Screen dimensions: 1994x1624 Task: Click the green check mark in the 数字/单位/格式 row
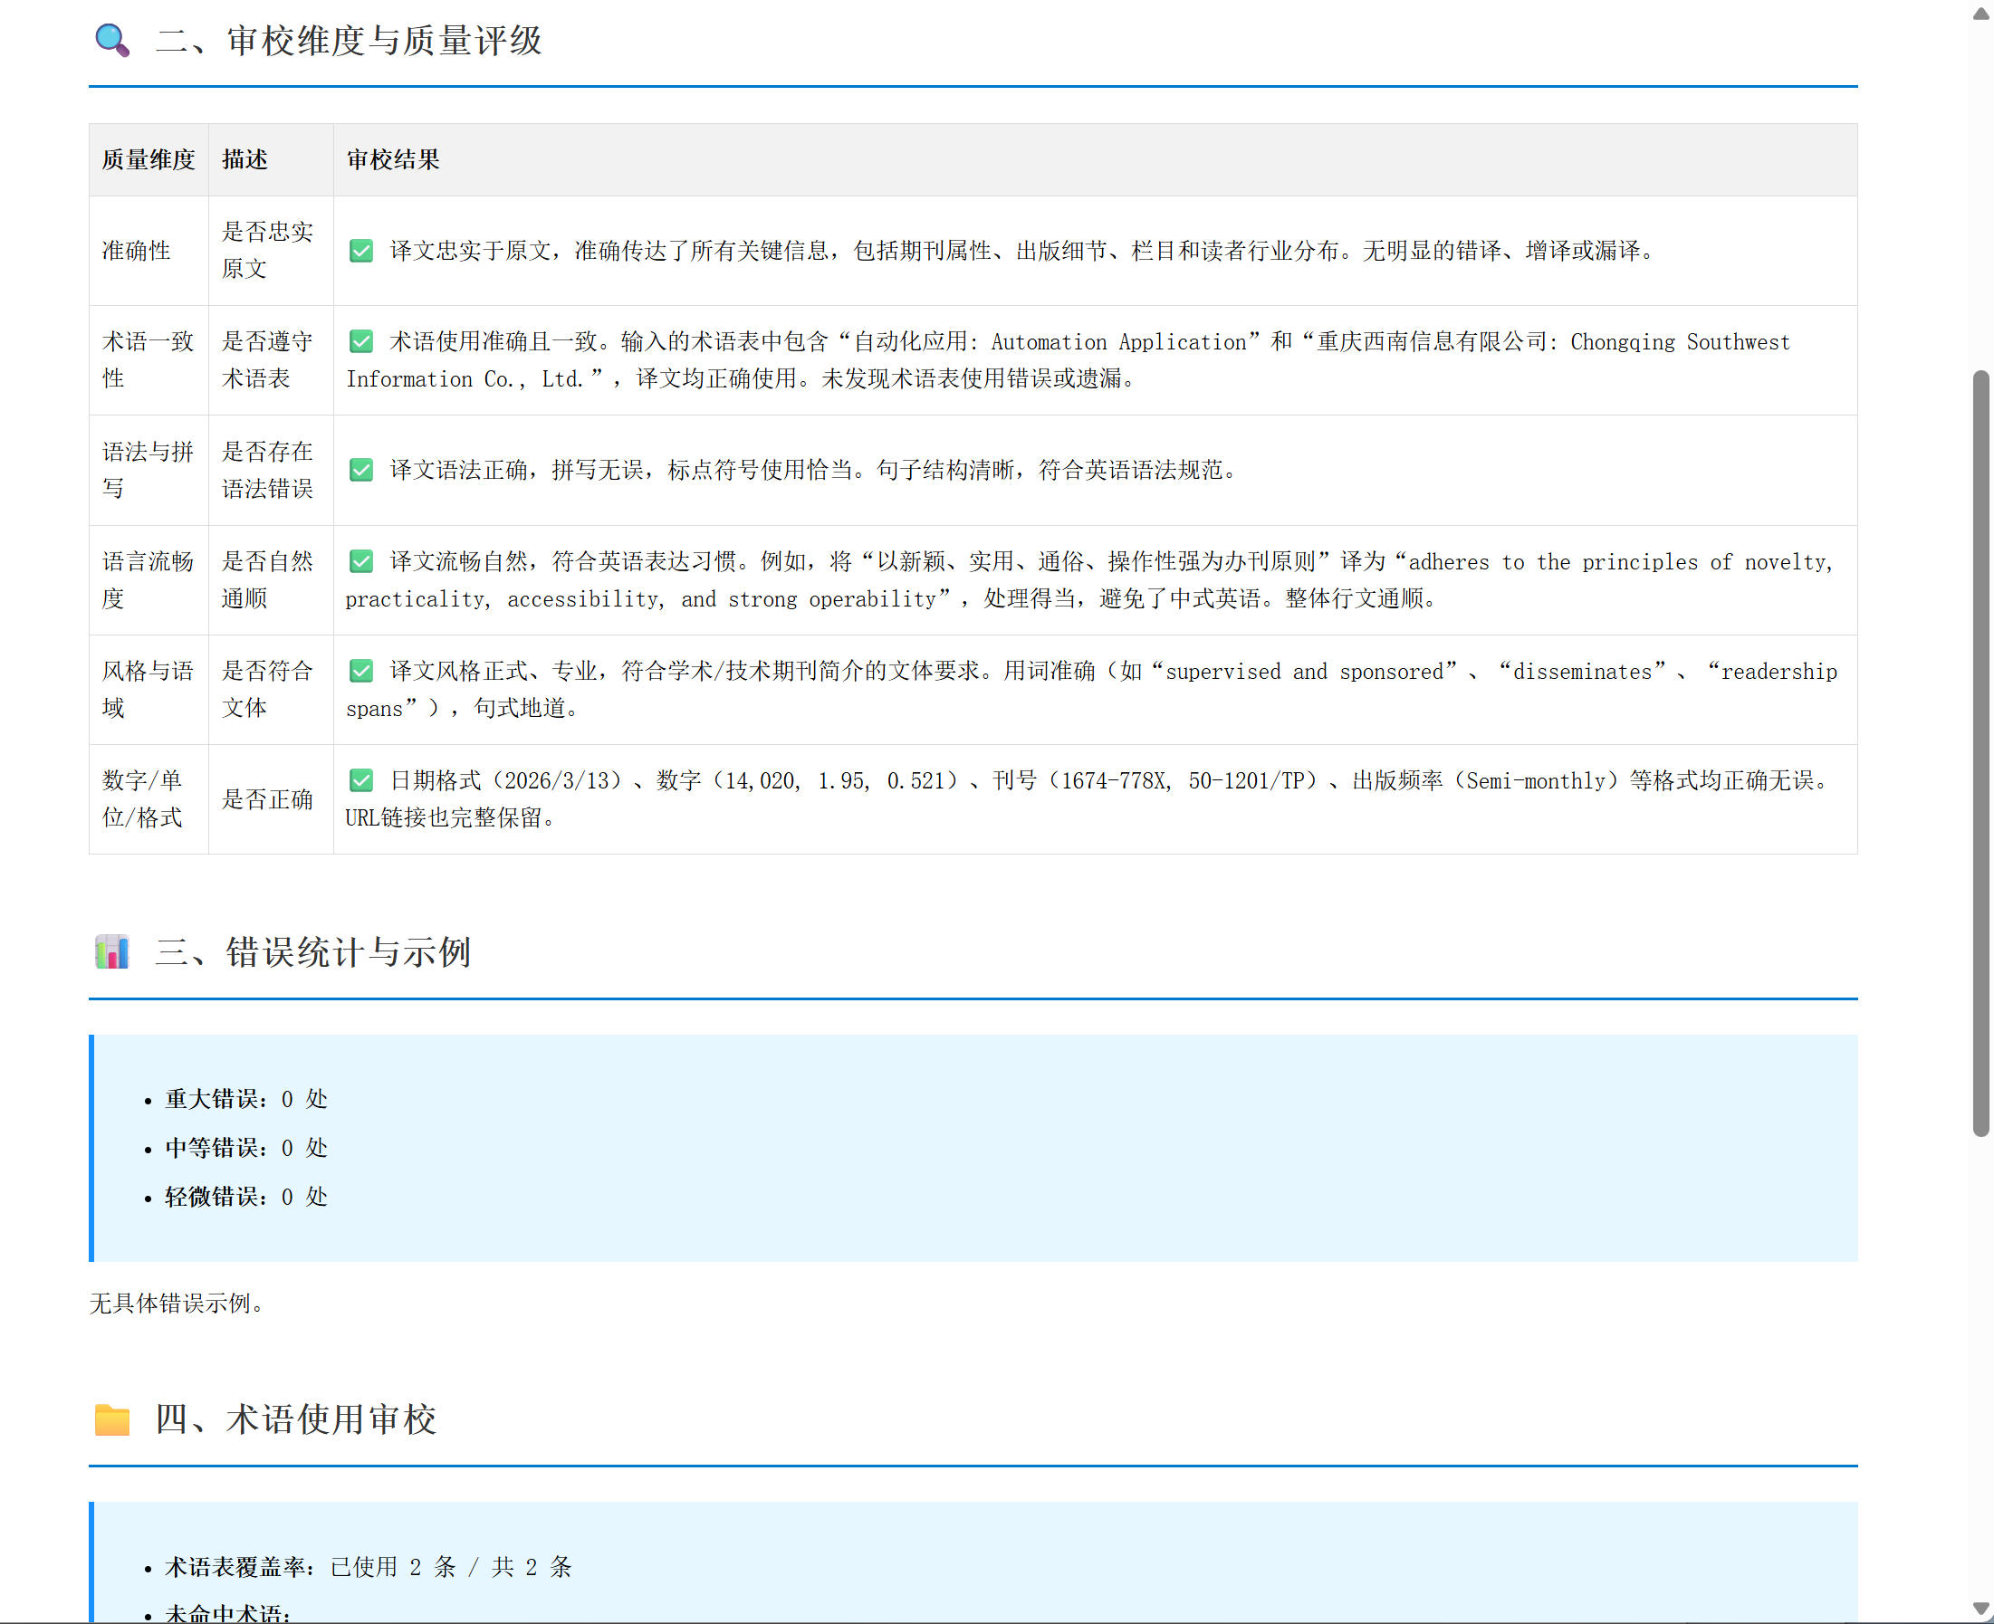pos(361,780)
